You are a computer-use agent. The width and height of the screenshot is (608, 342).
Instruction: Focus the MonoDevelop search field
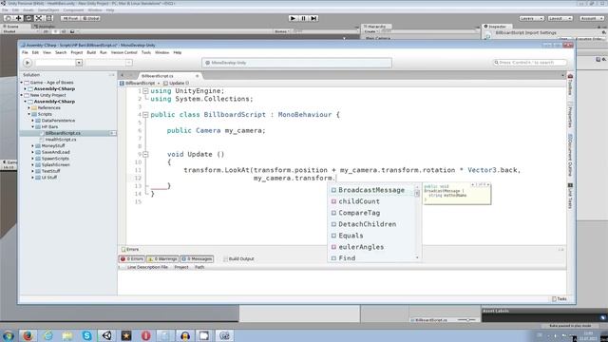tap(530, 63)
